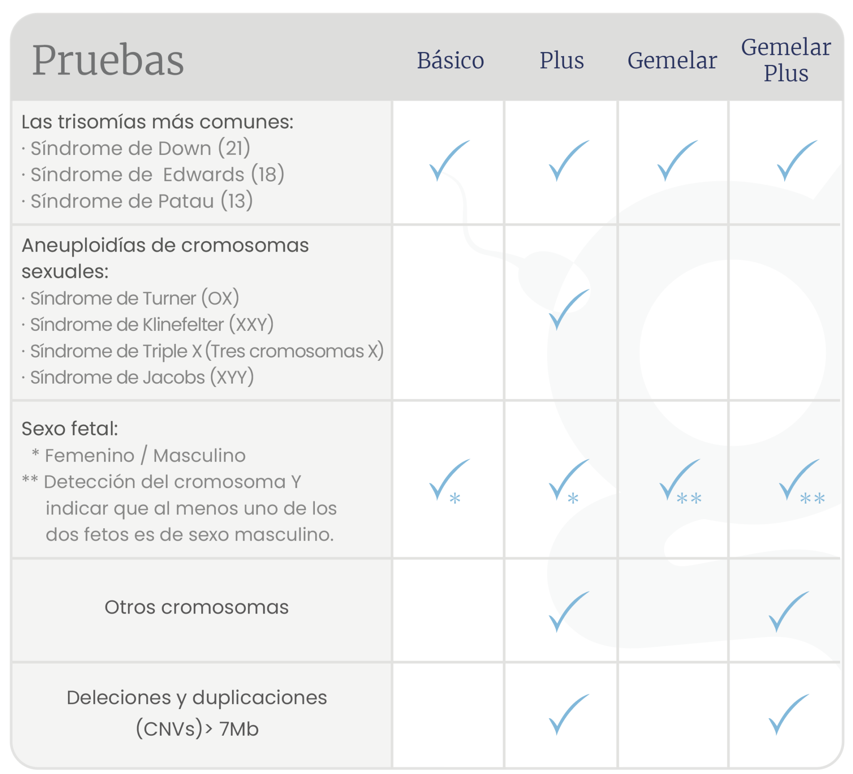853x774 pixels.
Task: Click the Plus checkmark in the trisomías row
Action: pos(568,161)
